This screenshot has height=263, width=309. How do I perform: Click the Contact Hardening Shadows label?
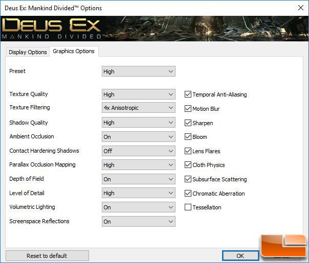(x=44, y=151)
